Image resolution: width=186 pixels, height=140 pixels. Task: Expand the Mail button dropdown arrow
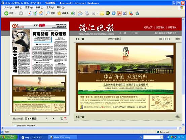(83, 13)
